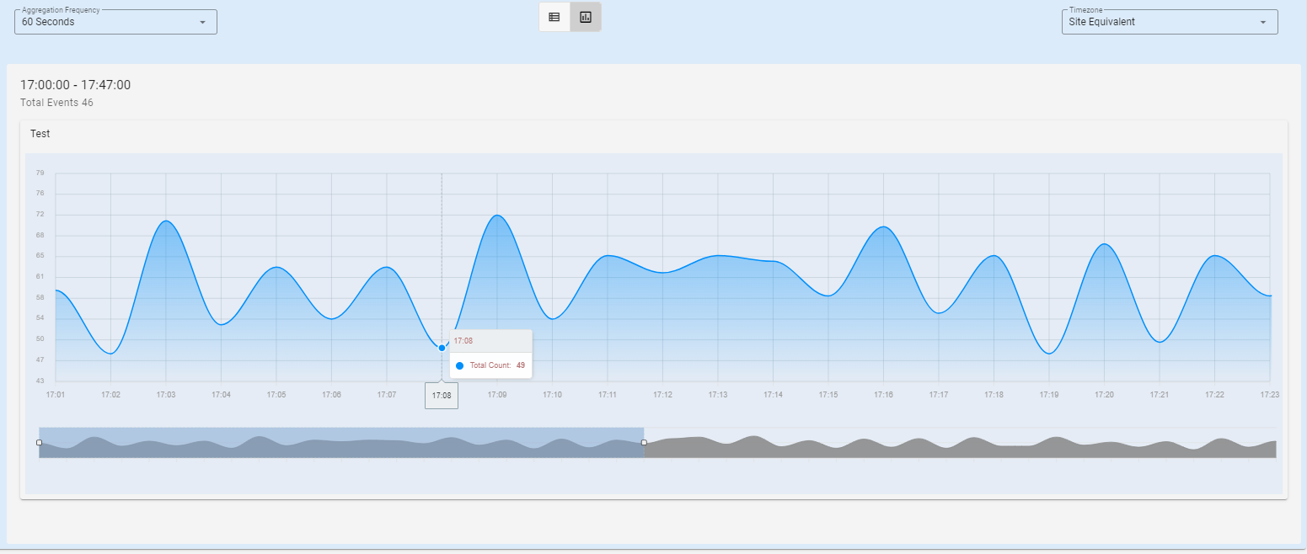This screenshot has width=1307, height=554.
Task: Select the bar chart view icon
Action: (586, 17)
